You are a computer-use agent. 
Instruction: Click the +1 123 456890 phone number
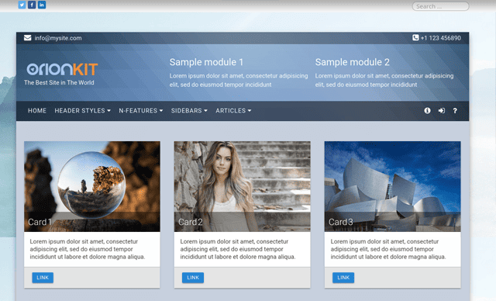[x=441, y=38]
